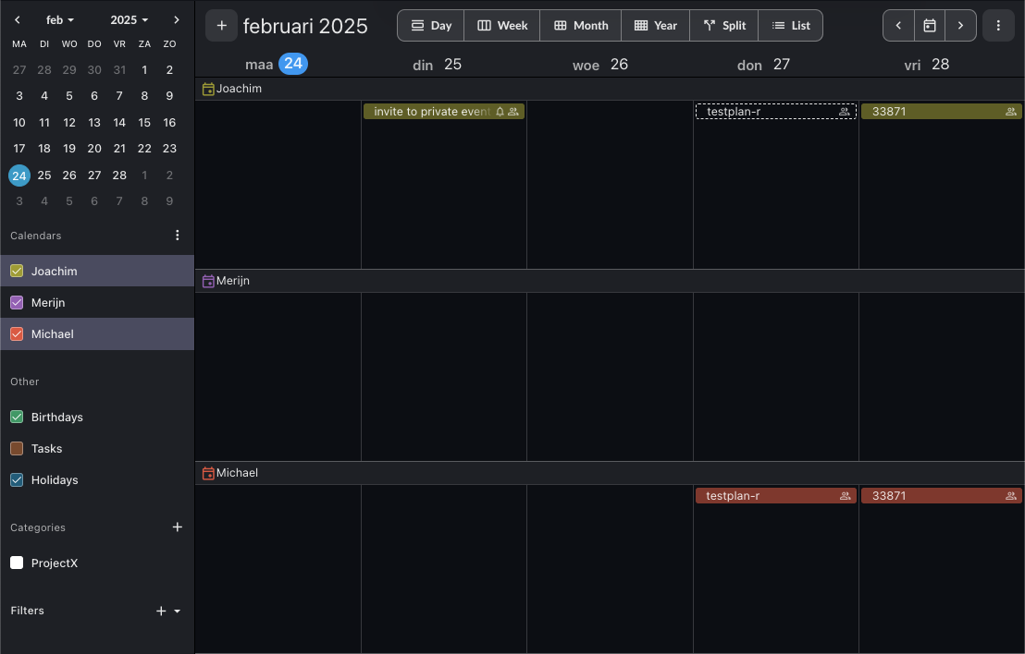This screenshot has width=1025, height=654.
Task: Click the plus button to add event
Action: tap(221, 26)
